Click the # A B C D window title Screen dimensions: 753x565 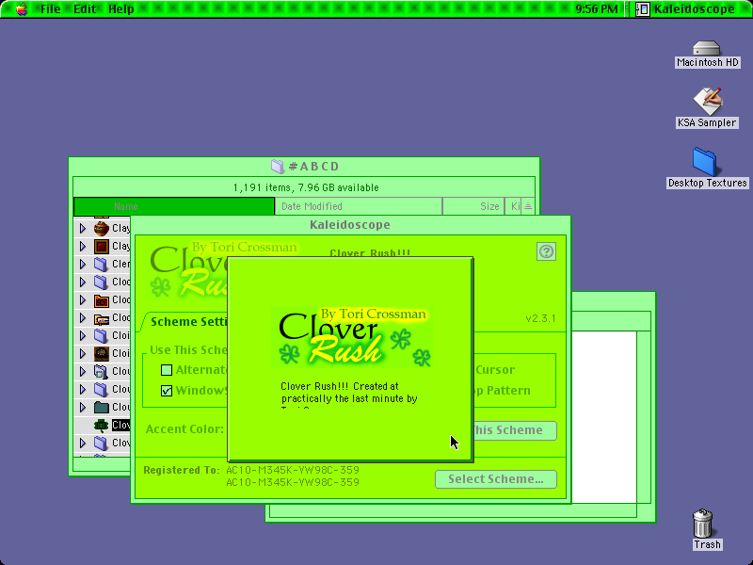314,167
